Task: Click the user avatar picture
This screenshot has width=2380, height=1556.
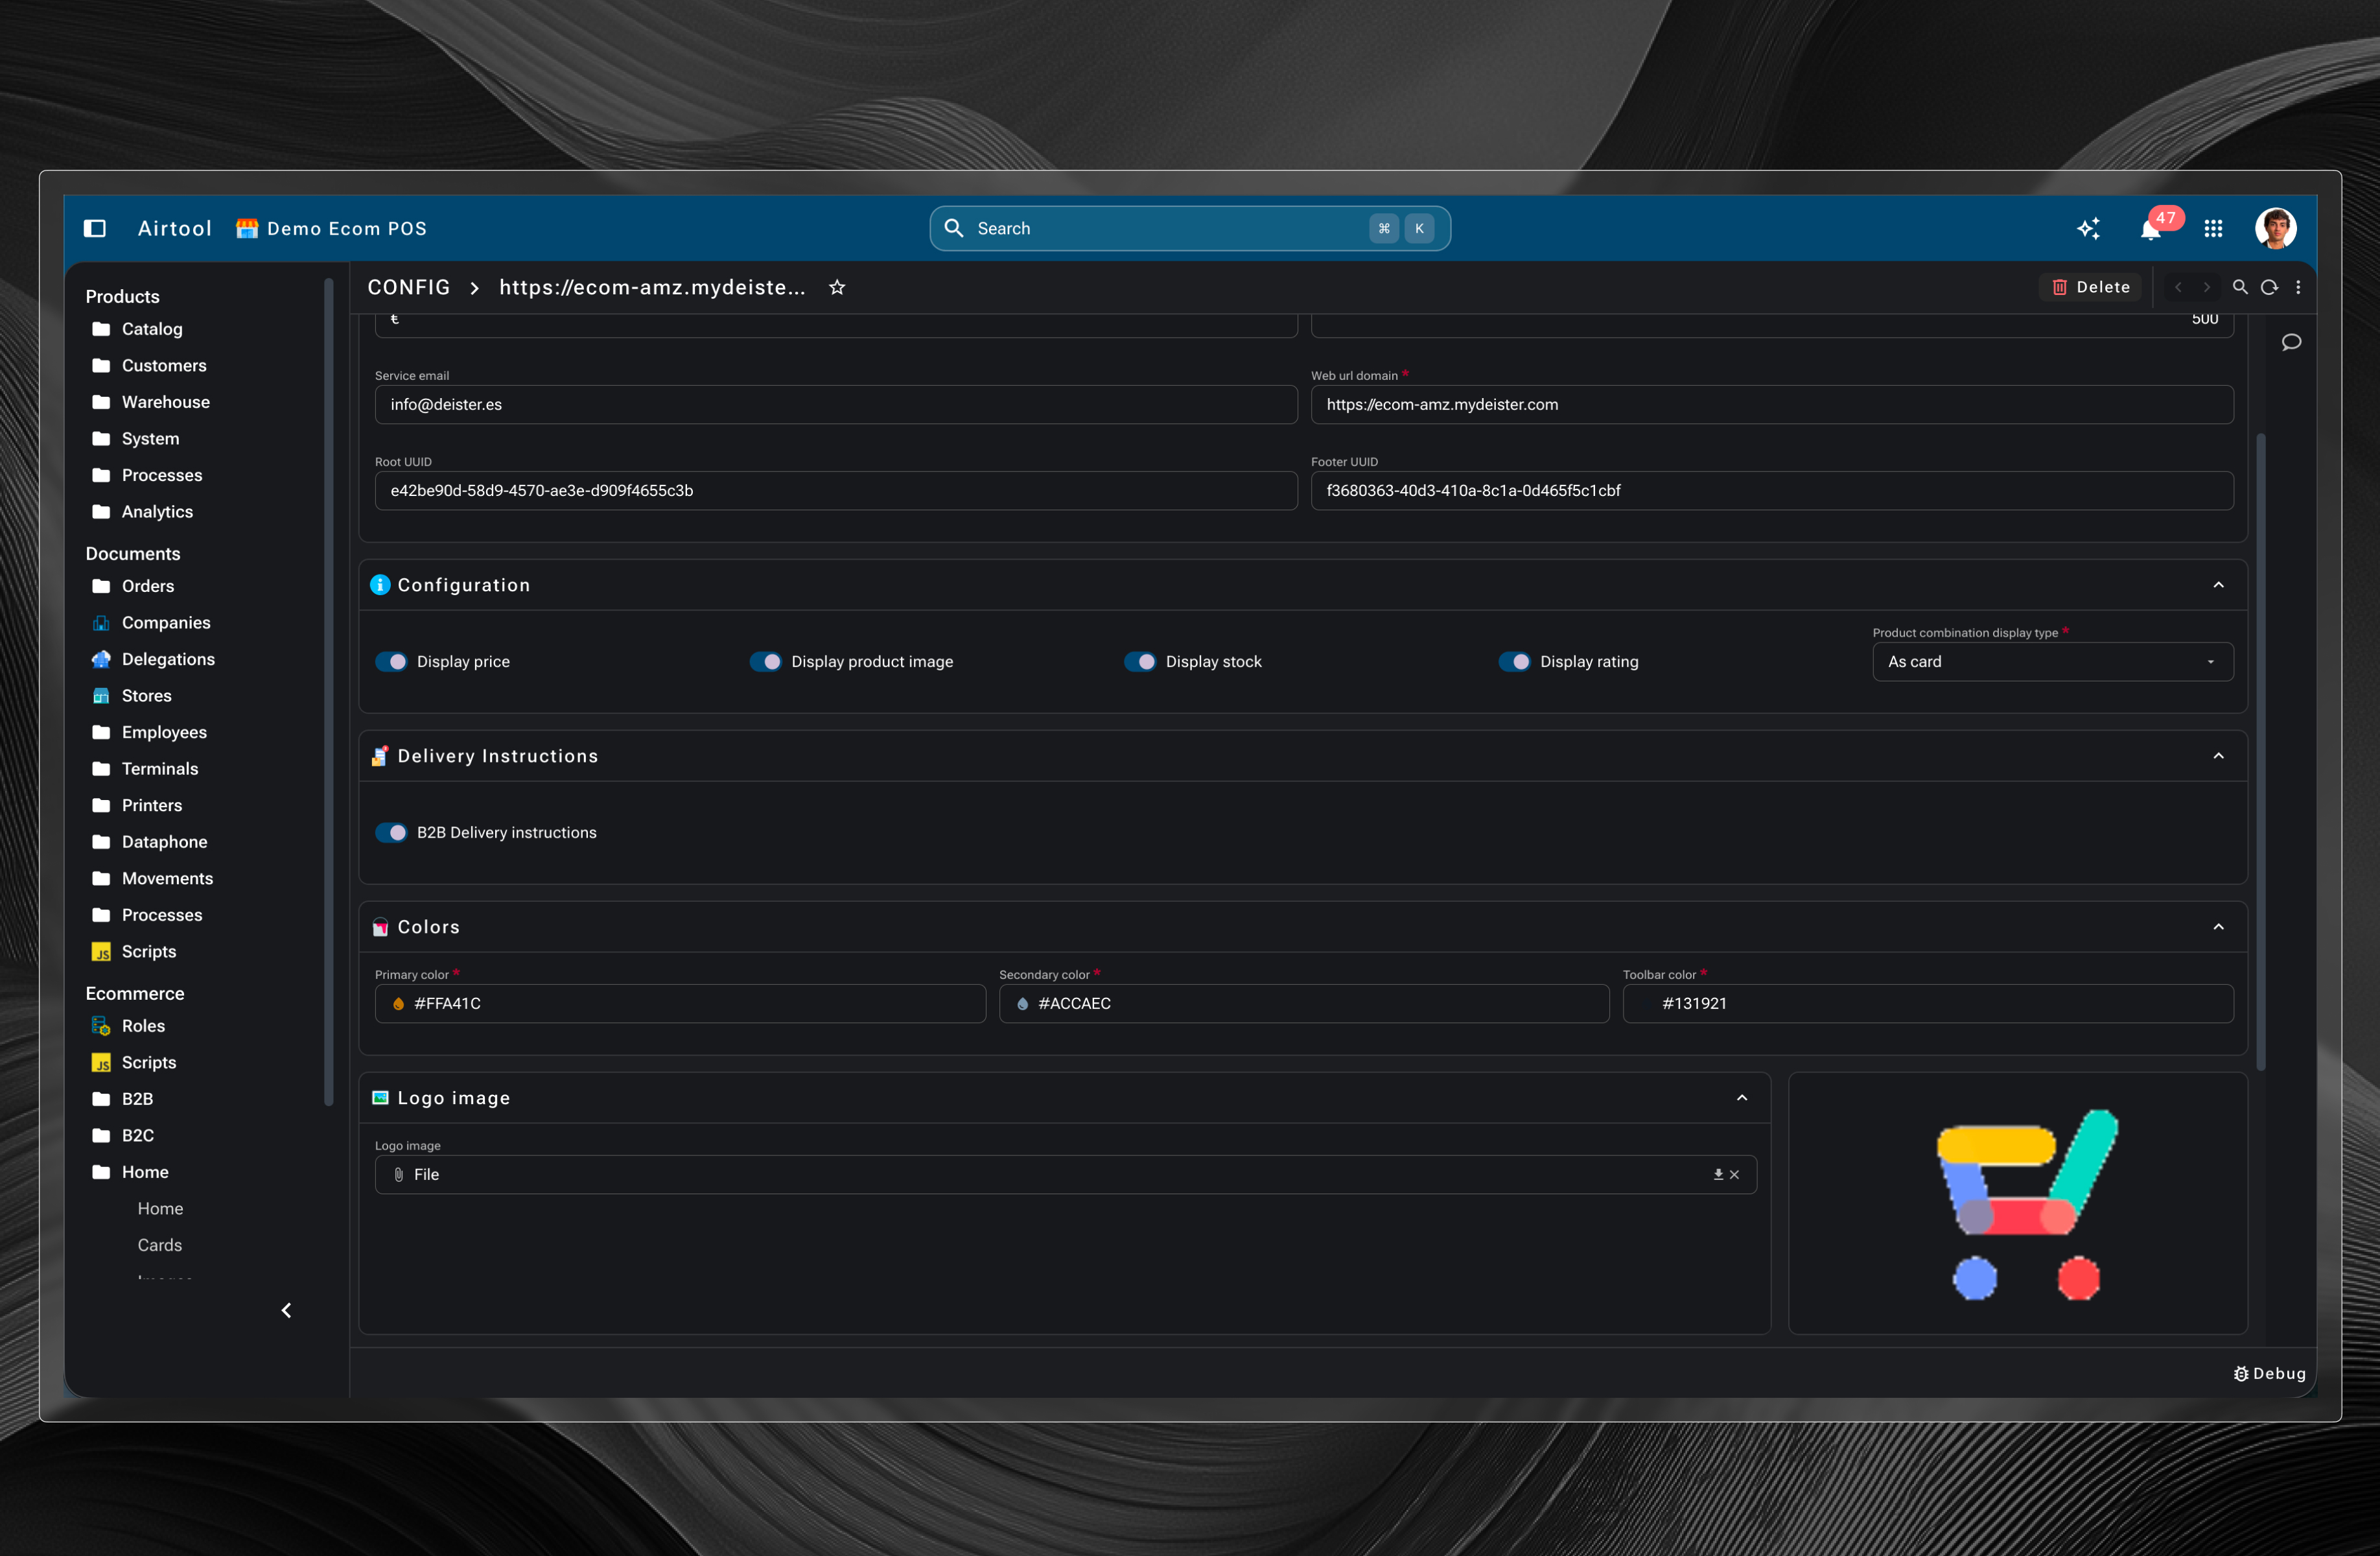Action: (2275, 228)
